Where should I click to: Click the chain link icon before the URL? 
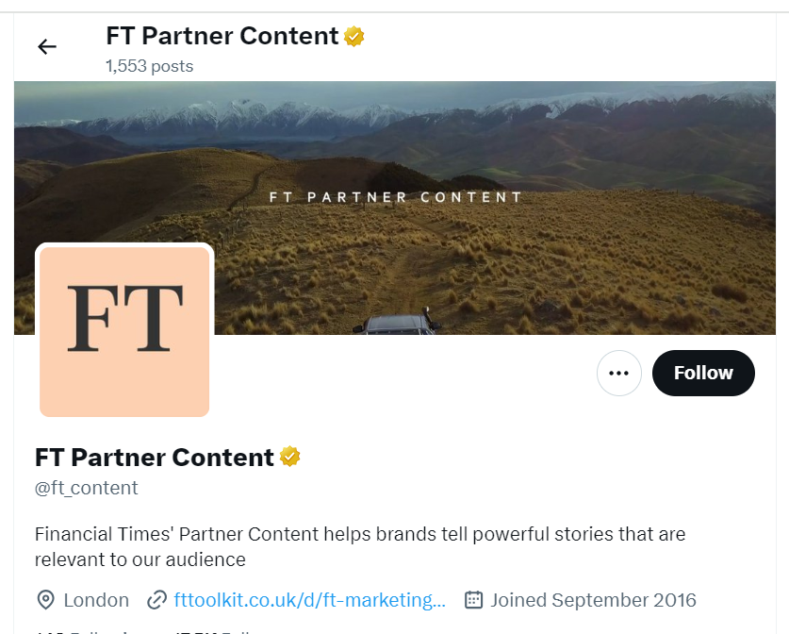point(157,600)
